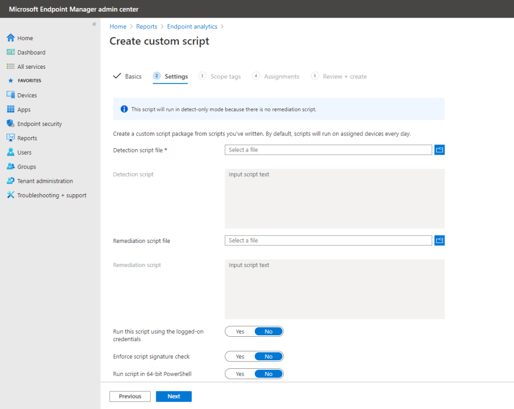514x409 pixels.
Task: Select the Endpoint security shield icon
Action: [11, 123]
